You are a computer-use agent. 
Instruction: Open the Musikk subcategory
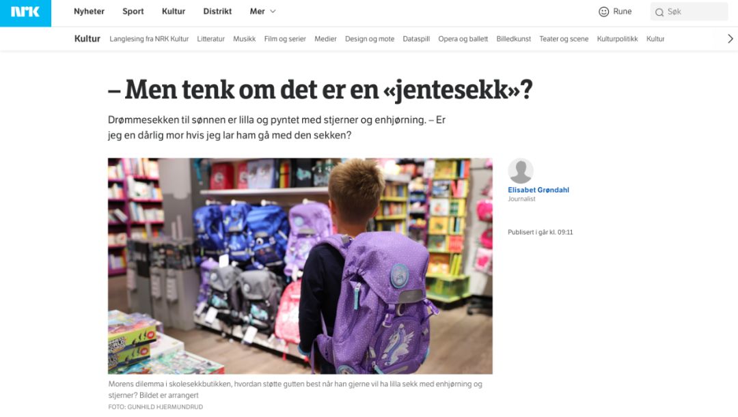click(x=244, y=39)
